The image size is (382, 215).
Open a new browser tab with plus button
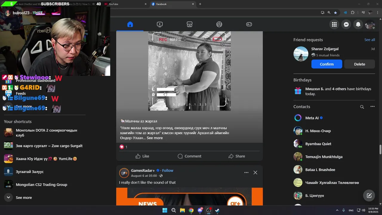click(200, 4)
